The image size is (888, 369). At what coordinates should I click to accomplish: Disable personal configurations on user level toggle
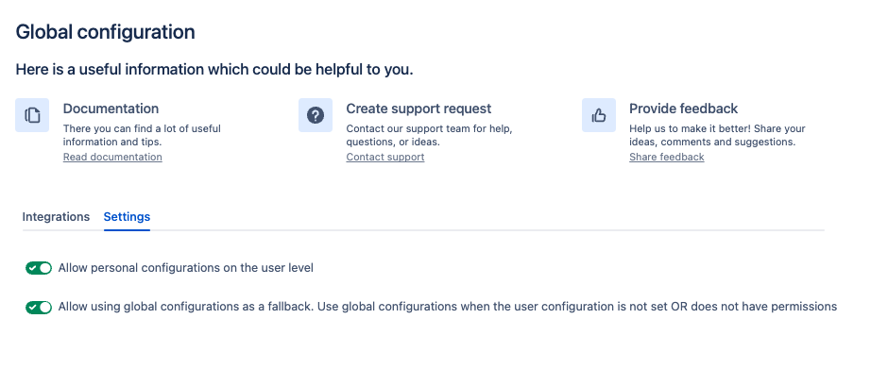coord(39,268)
